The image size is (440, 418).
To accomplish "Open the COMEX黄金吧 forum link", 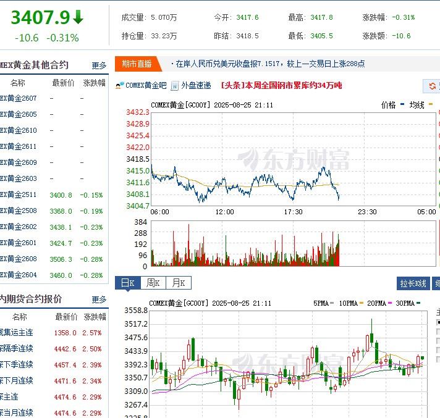I will pyautogui.click(x=146, y=85).
